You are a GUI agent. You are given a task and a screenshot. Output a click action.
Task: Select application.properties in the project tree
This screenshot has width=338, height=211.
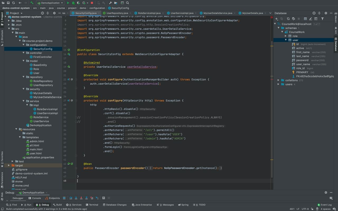tap(40, 157)
